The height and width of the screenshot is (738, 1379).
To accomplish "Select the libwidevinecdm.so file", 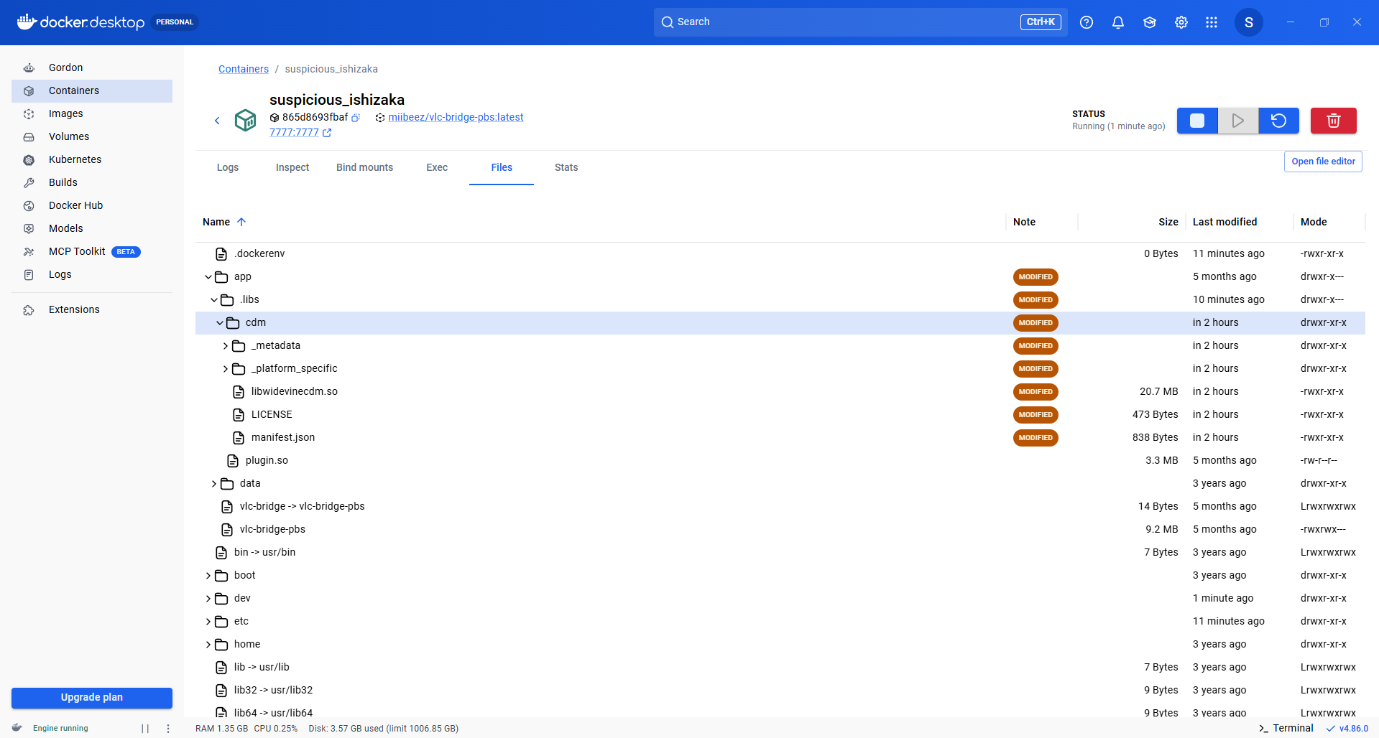I will point(780,392).
